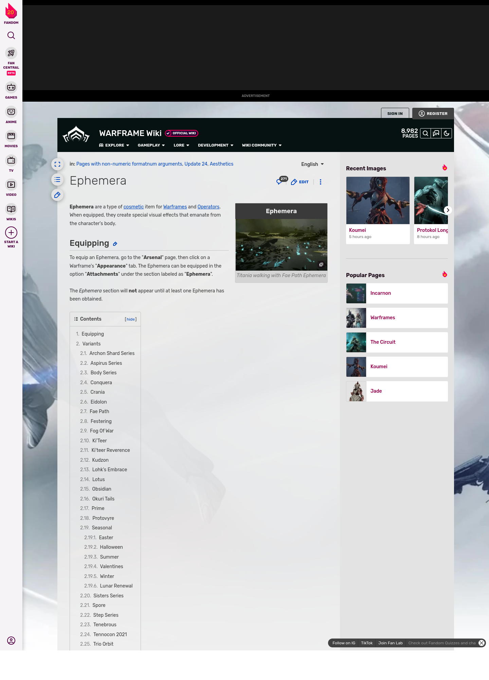Open the Movies sidebar icon
489x680 pixels.
pos(11,136)
